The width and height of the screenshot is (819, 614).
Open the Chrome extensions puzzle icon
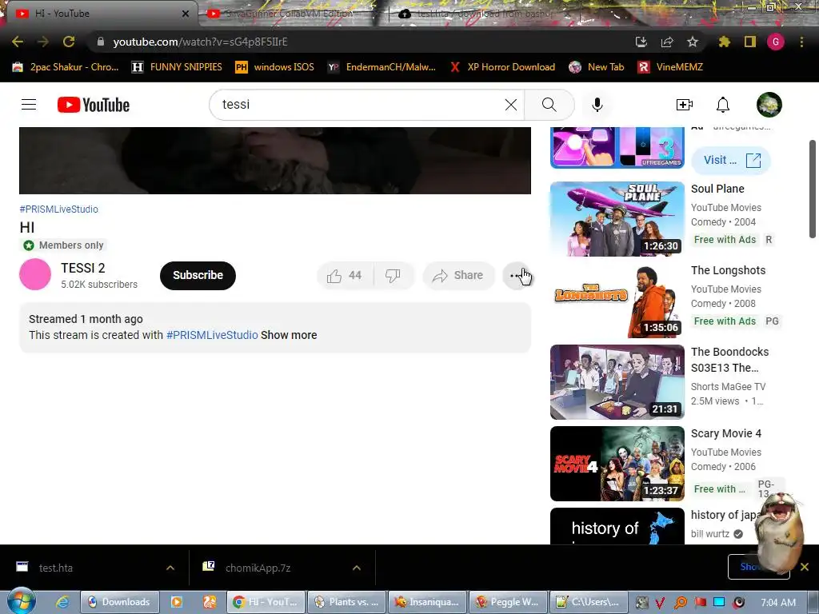(x=724, y=42)
